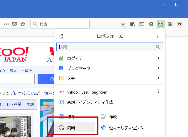Open RoboForm header three-dots menu
Screen dimensions: 188x137
coord(158,36)
